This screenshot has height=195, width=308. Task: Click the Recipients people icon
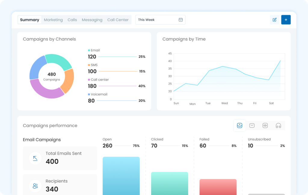click(35, 186)
